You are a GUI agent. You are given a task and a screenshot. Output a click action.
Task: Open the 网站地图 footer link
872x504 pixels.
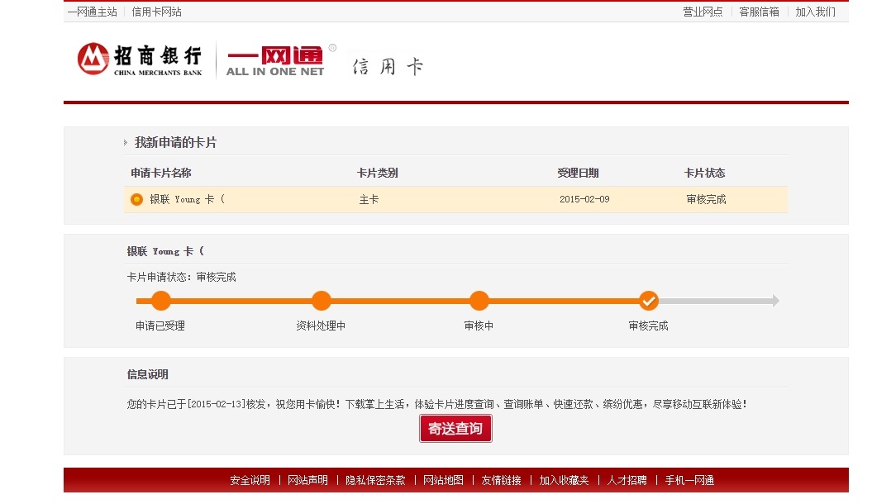(443, 480)
